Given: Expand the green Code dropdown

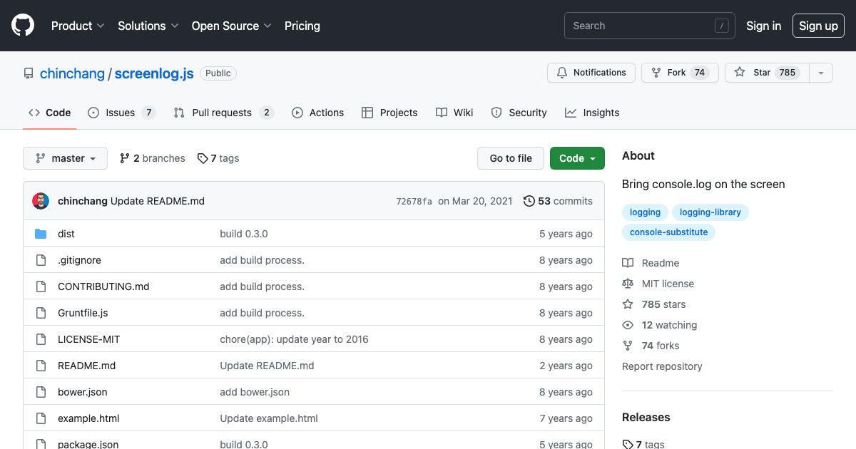Looking at the screenshot, I should 577,158.
